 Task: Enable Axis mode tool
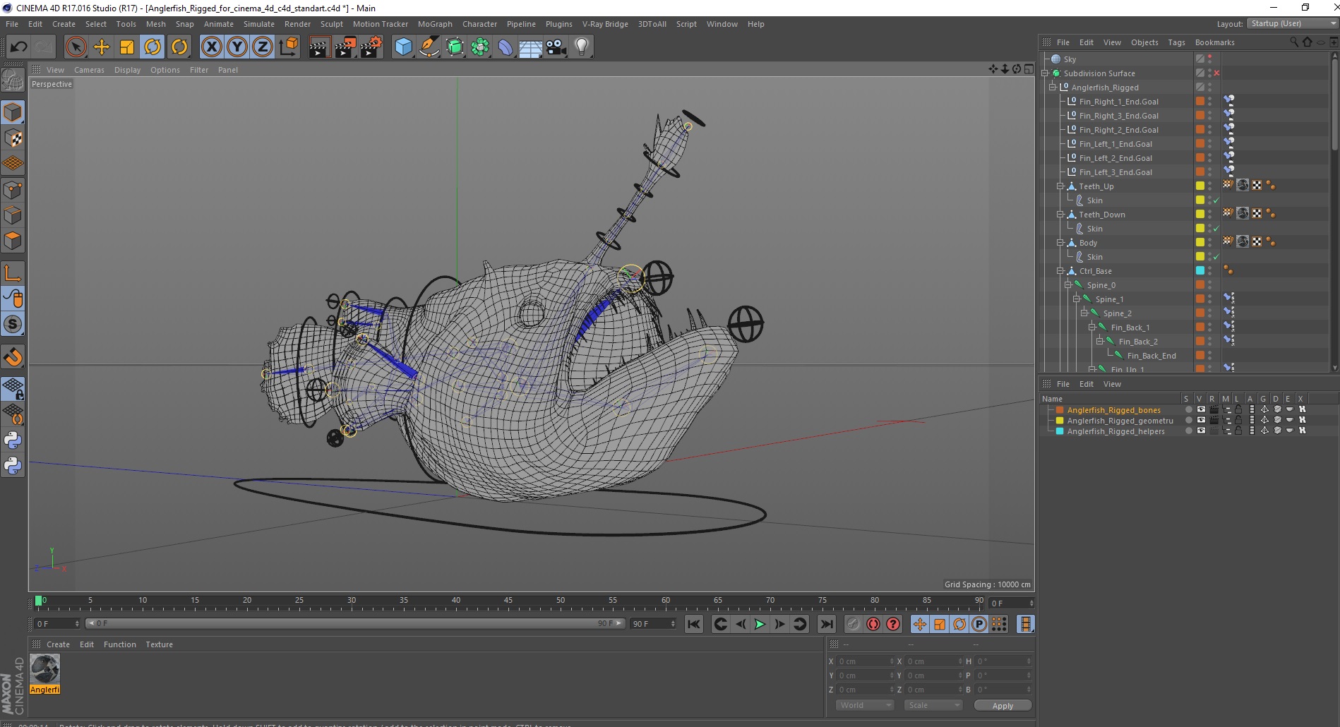[13, 273]
